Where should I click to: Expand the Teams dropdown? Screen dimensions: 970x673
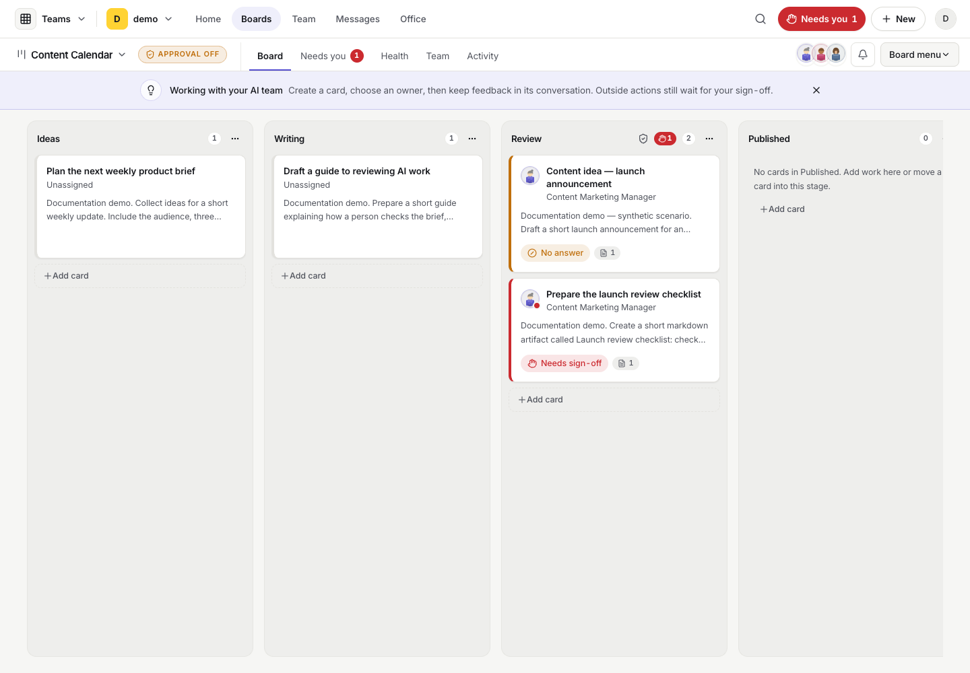coord(82,19)
